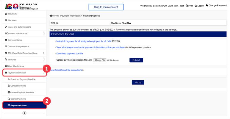The image size is (230, 119).
Task: Click the help icon beside file instructions
Action: [82, 70]
